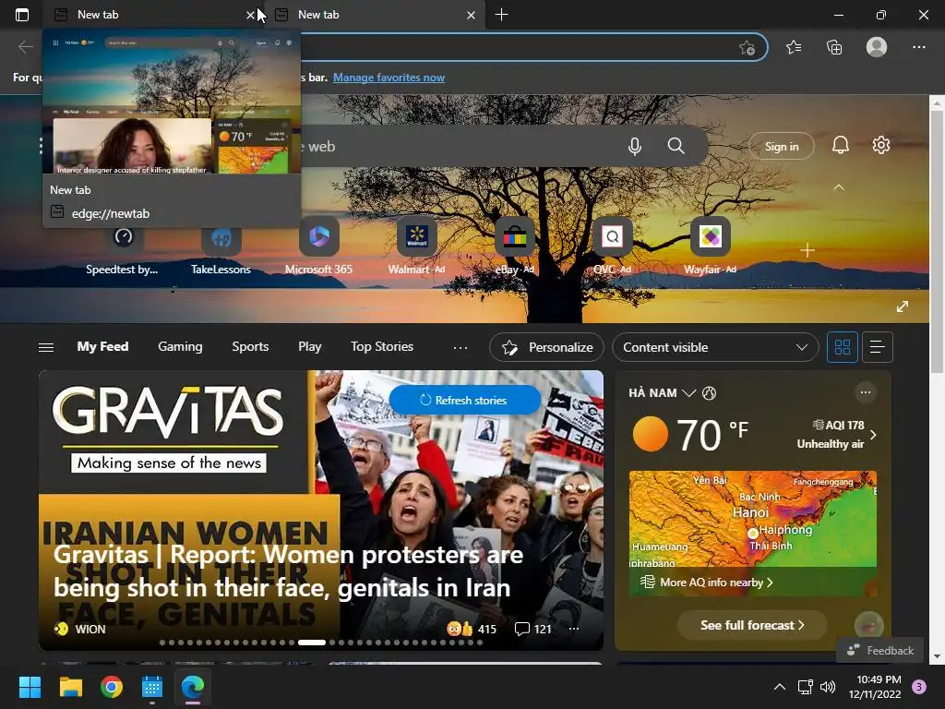
Task: Click the Personalize button
Action: tap(546, 347)
